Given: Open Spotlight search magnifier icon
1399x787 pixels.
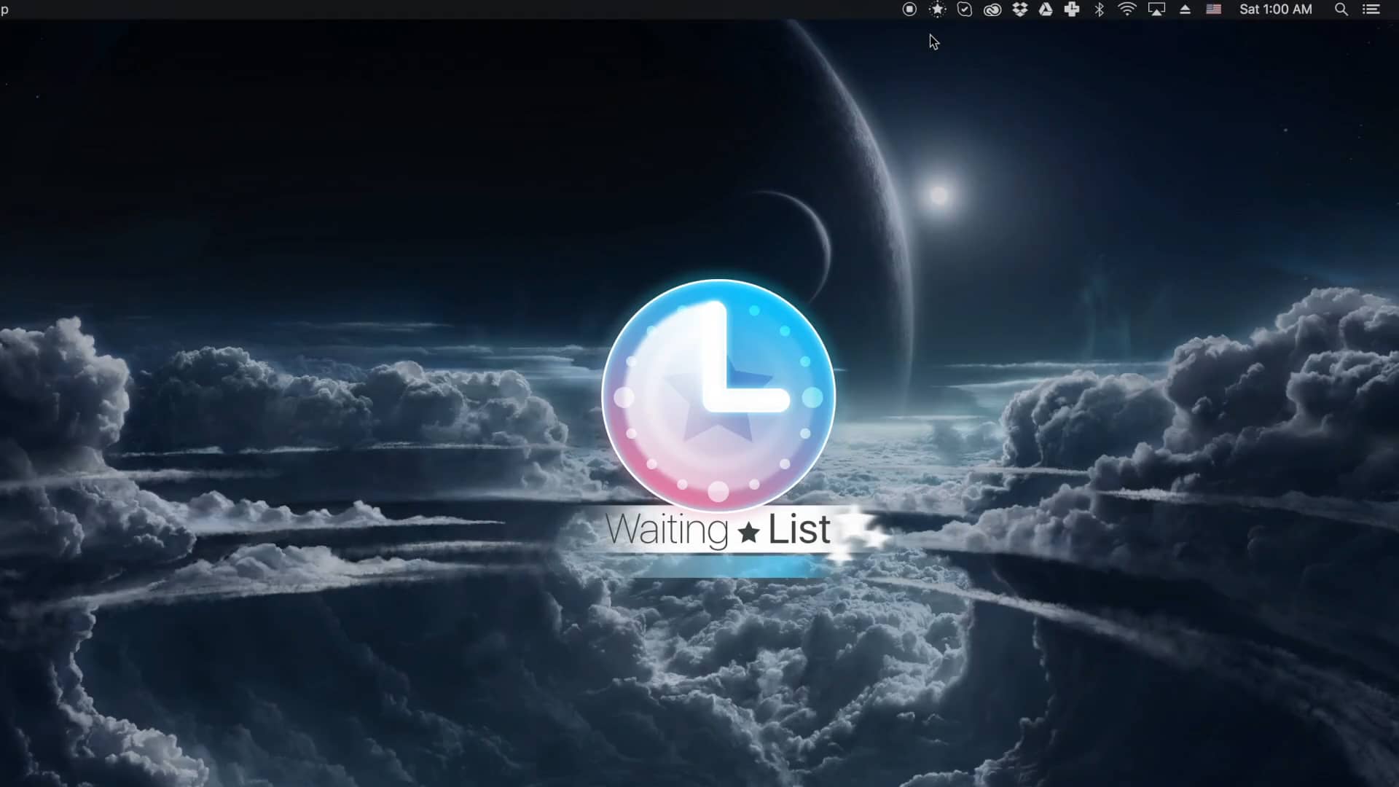Looking at the screenshot, I should coord(1341,9).
